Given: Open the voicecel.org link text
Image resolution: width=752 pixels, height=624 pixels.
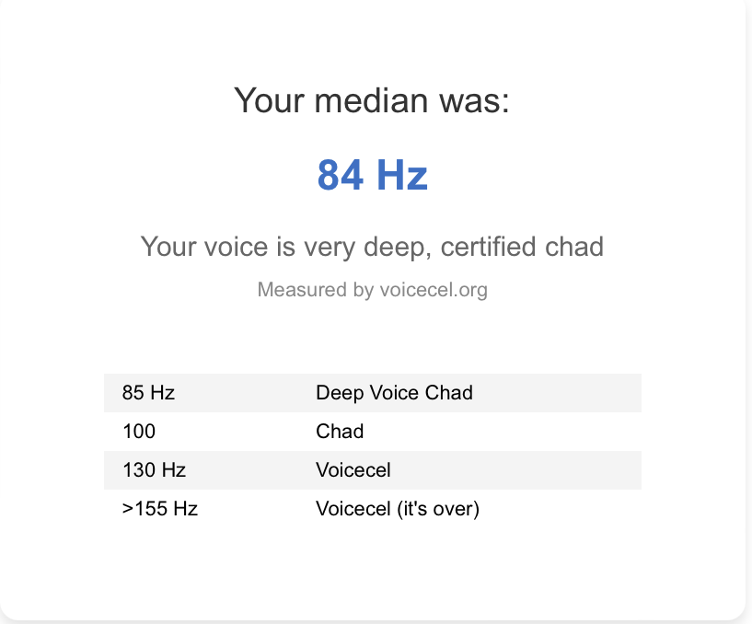Looking at the screenshot, I should (x=433, y=291).
